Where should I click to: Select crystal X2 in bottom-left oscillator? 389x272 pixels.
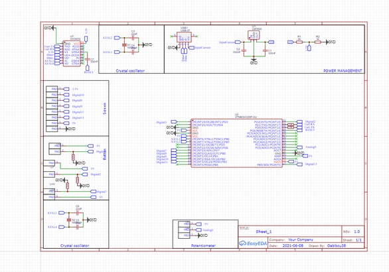pos(69,220)
